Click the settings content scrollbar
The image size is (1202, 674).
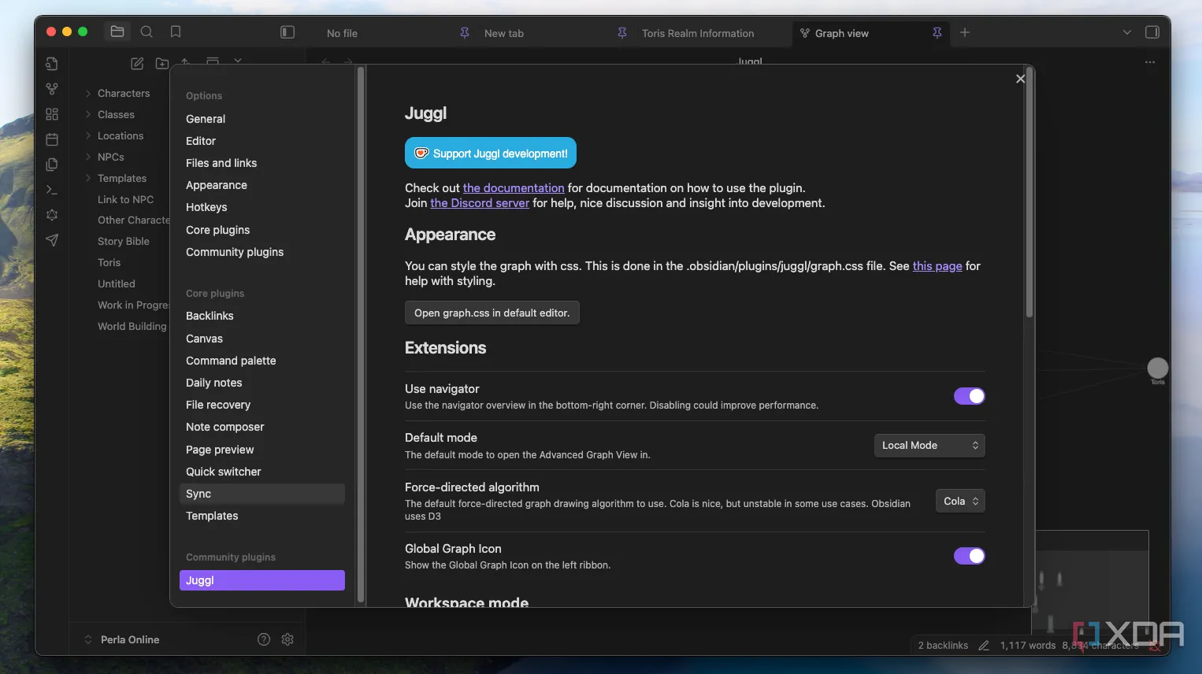(x=1029, y=193)
